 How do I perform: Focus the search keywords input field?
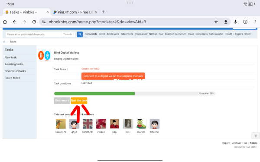click(34, 34)
